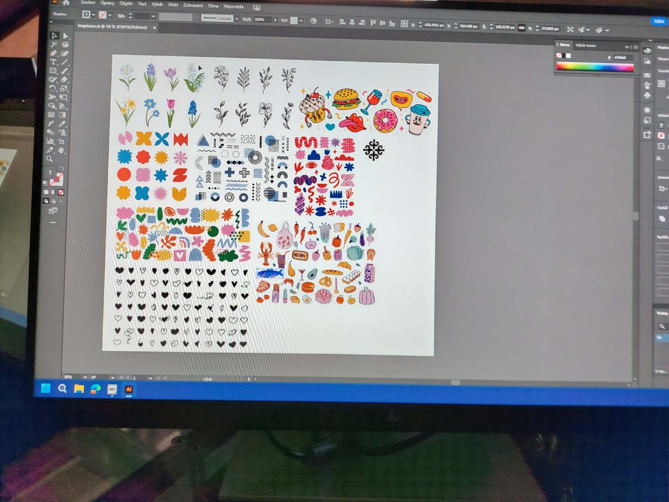Image resolution: width=669 pixels, height=502 pixels.
Task: Select the Rectangle tool
Action: coord(53,71)
